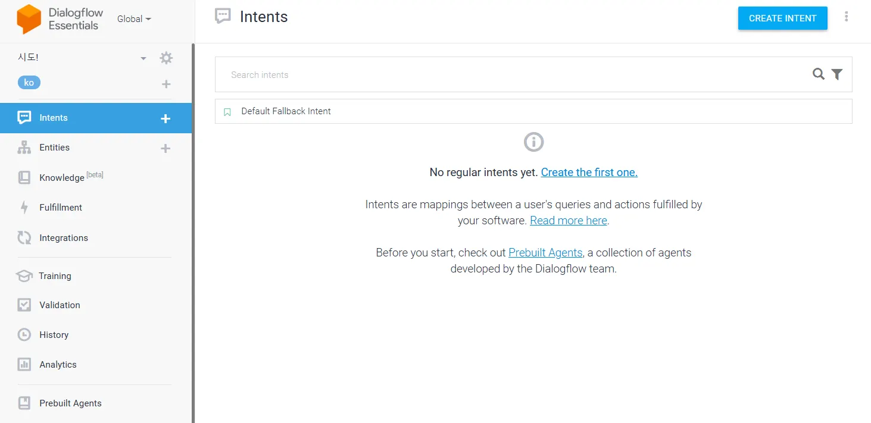Image resolution: width=871 pixels, height=423 pixels.
Task: Open agent settings gear icon
Action: [x=166, y=58]
